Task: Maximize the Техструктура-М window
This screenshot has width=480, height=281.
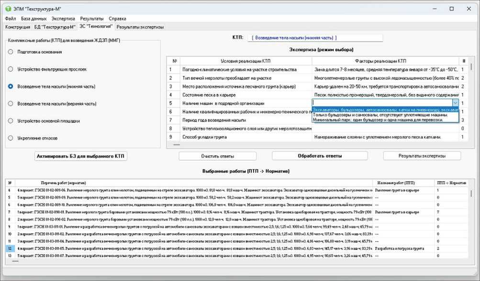Action: pyautogui.click(x=452, y=9)
